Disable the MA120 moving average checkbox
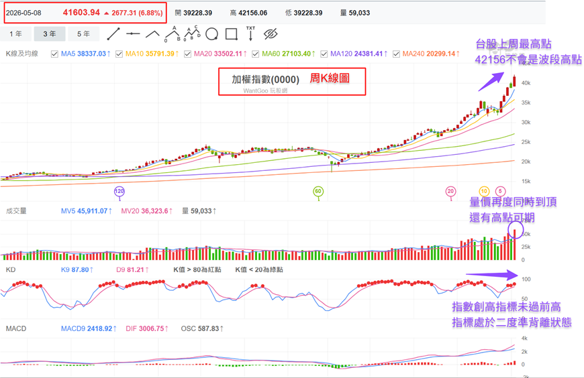This screenshot has height=378, width=584. (x=324, y=54)
